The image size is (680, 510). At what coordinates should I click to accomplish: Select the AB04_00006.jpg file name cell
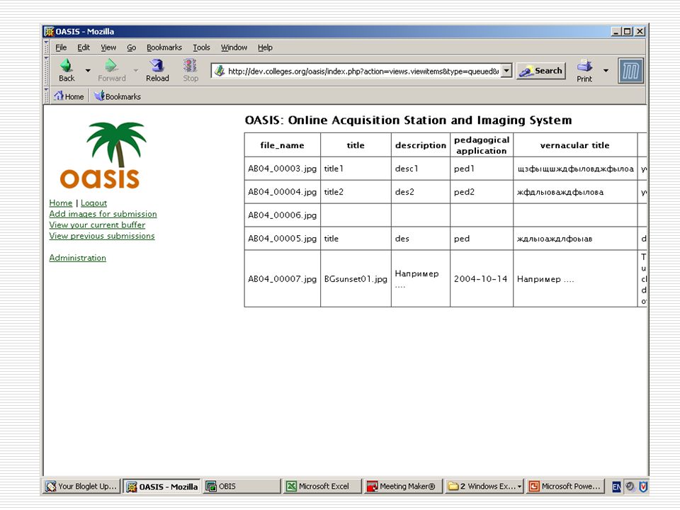coord(283,215)
